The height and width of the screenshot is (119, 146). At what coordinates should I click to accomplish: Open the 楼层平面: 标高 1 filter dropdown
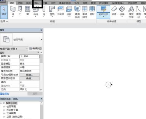point(26,49)
